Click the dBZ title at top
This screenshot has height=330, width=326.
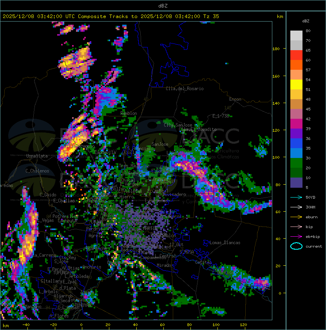(x=163, y=6)
